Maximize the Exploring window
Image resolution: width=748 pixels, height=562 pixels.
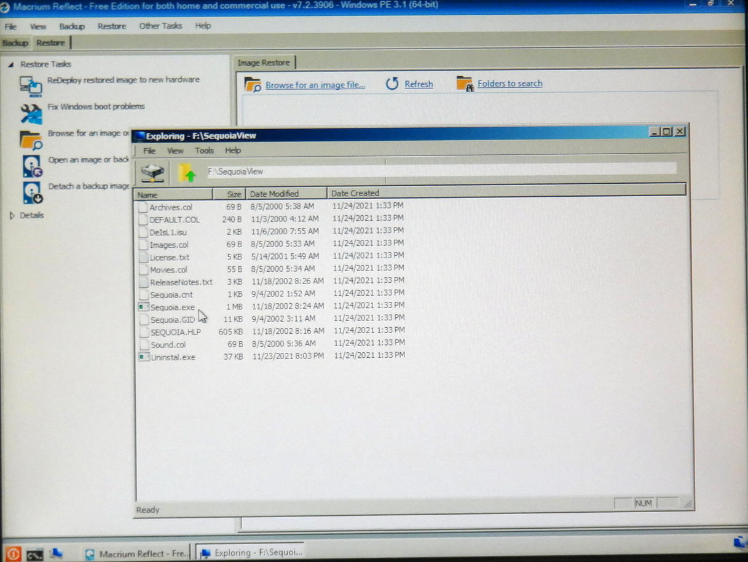point(667,132)
